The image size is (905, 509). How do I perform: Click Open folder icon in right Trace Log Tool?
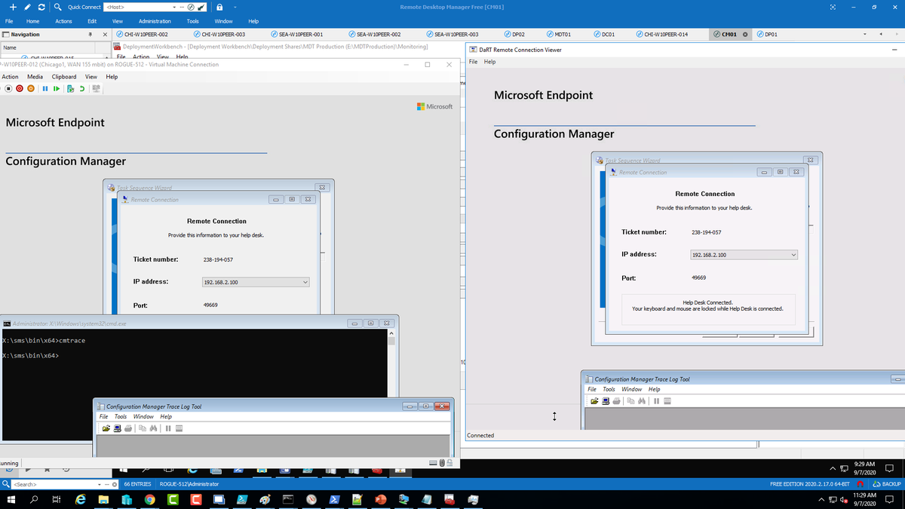pyautogui.click(x=595, y=400)
